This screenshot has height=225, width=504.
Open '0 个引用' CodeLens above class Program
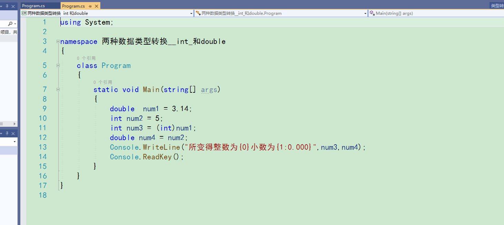[86, 58]
